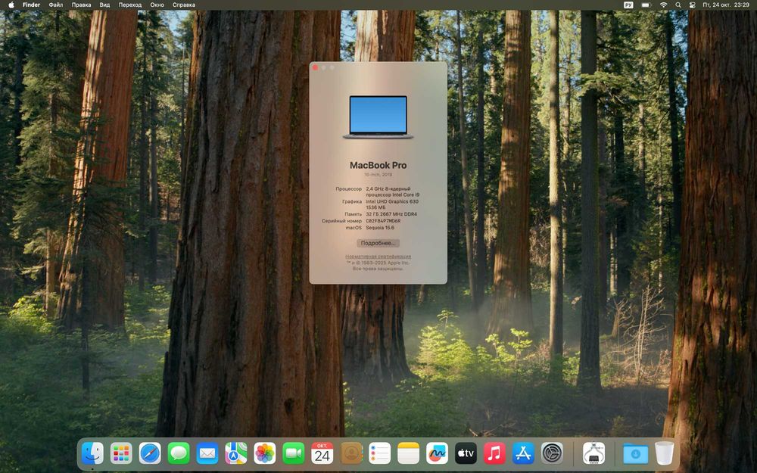Open the Safari browser in the Dock

(x=150, y=453)
